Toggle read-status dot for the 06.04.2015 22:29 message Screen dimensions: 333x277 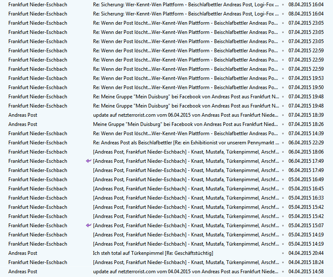pyautogui.click(x=283, y=143)
